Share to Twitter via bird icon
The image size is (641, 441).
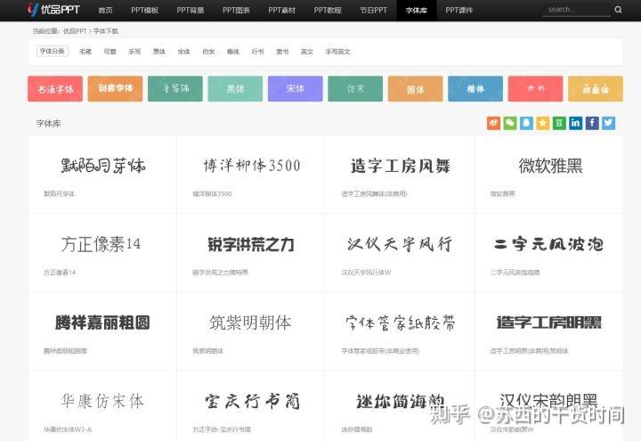pyautogui.click(x=608, y=123)
